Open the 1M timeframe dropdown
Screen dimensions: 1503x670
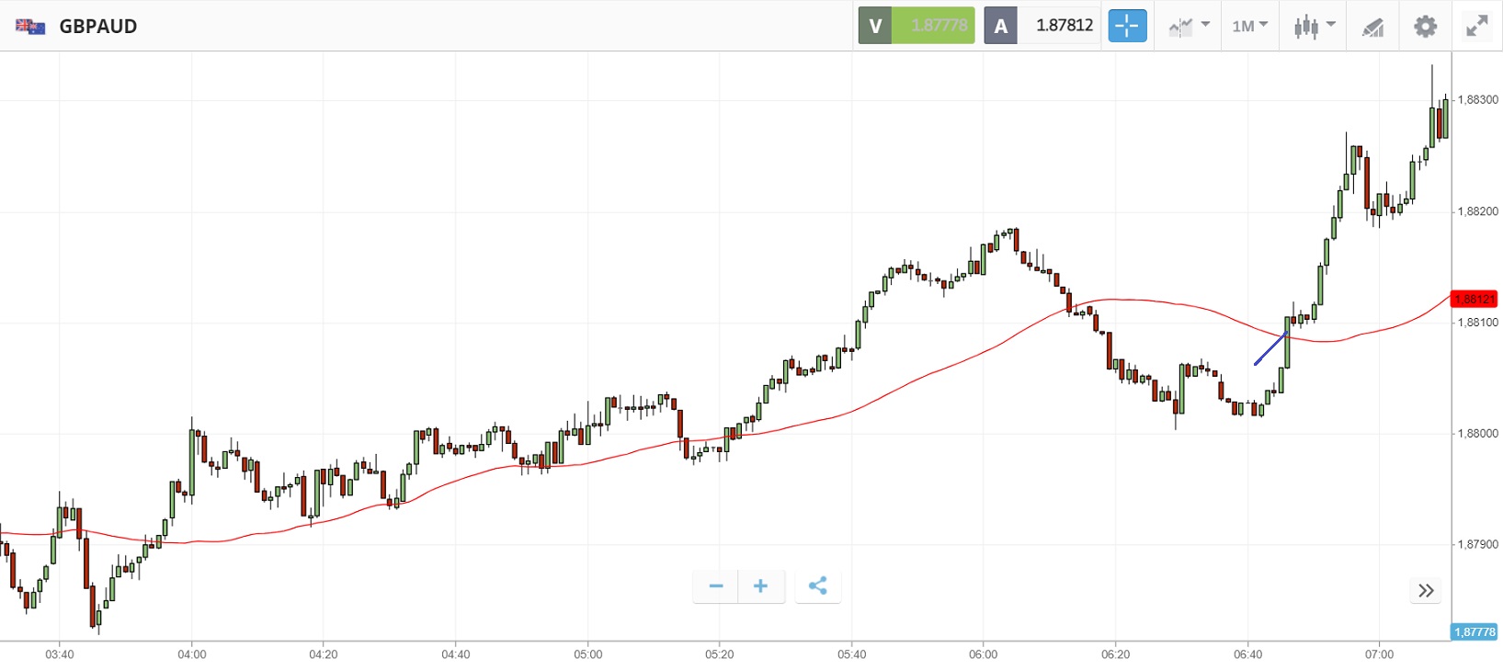(x=1249, y=26)
